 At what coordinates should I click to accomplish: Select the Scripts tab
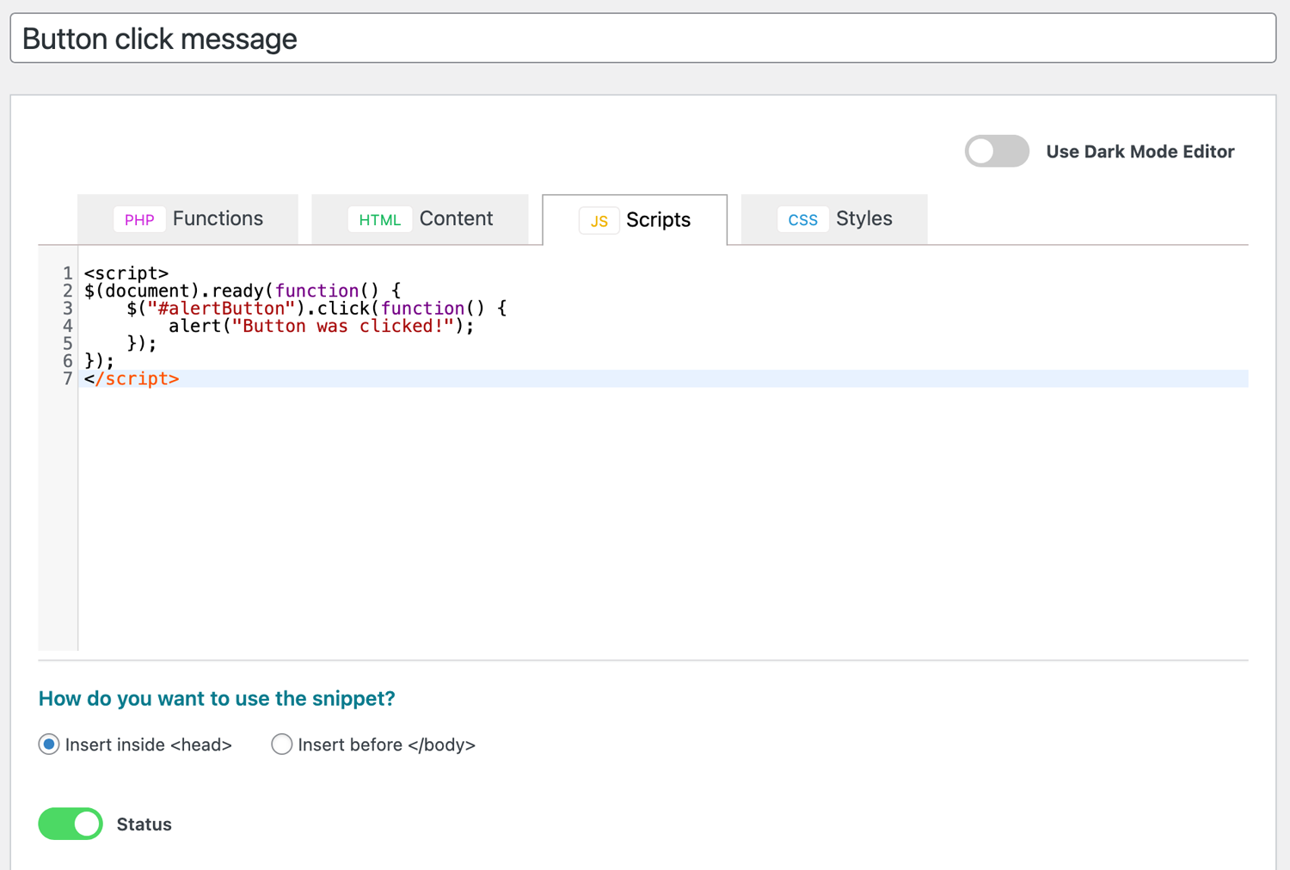coord(658,220)
